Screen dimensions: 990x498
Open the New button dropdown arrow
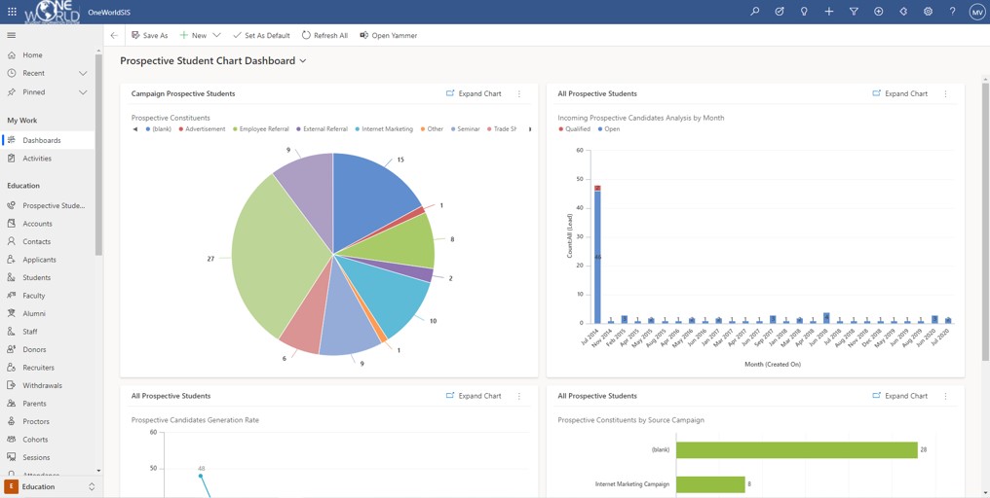(x=216, y=35)
